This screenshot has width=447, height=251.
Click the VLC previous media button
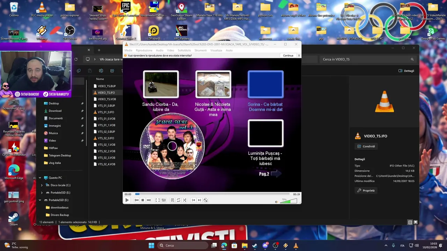pos(137,200)
